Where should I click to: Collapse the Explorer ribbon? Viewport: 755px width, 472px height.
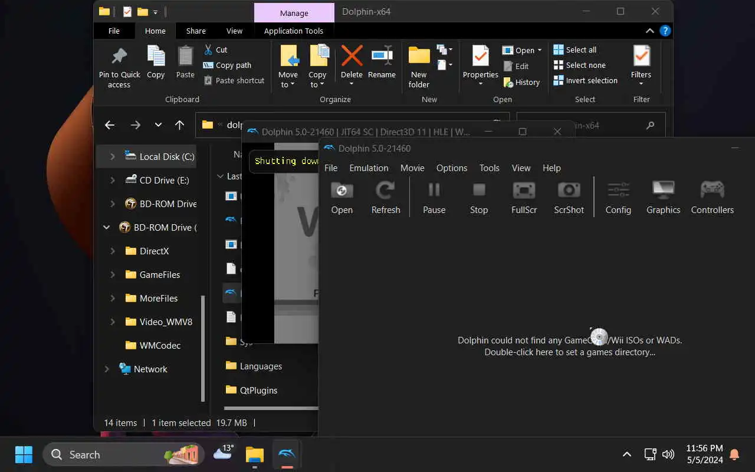[x=649, y=31]
